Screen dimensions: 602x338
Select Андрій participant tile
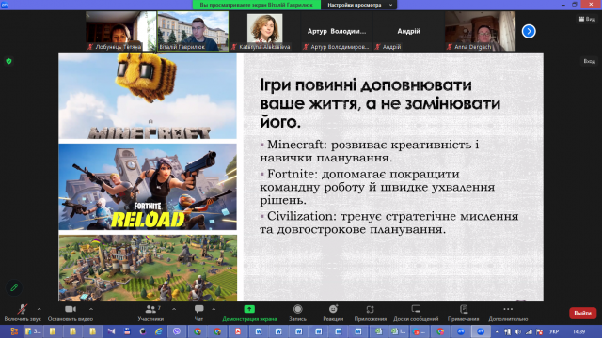408,31
